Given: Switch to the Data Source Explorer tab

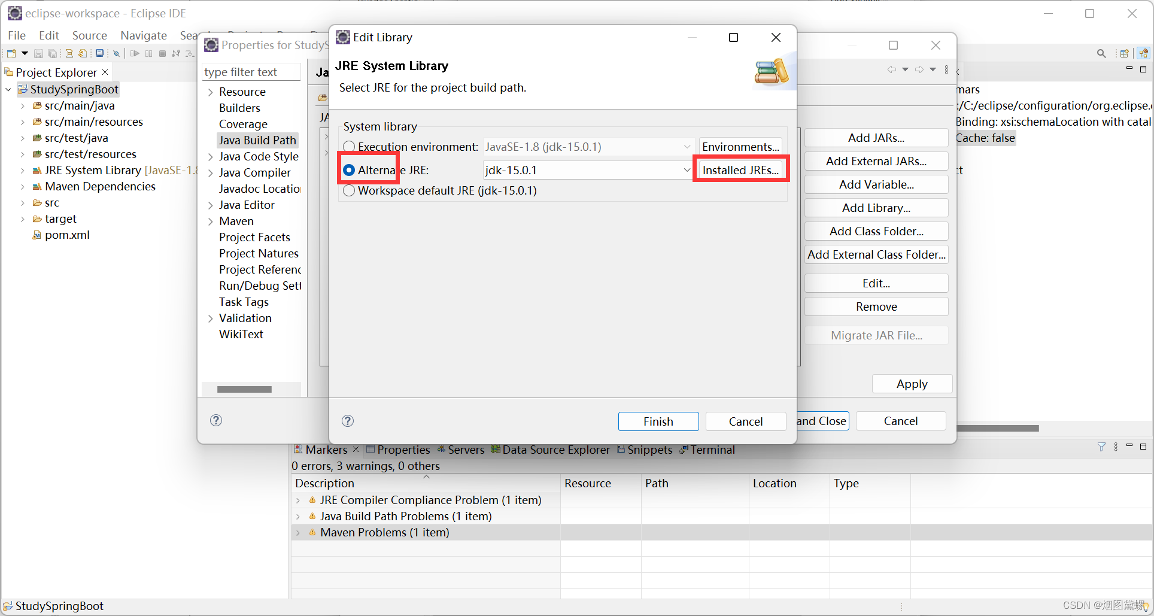Looking at the screenshot, I should click(550, 450).
